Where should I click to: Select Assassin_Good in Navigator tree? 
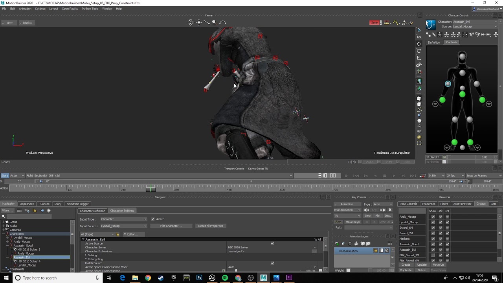click(23, 245)
